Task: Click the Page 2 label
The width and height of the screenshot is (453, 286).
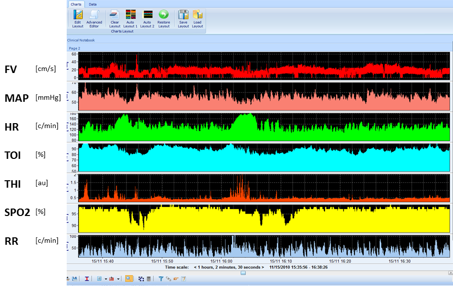Action: [74, 48]
